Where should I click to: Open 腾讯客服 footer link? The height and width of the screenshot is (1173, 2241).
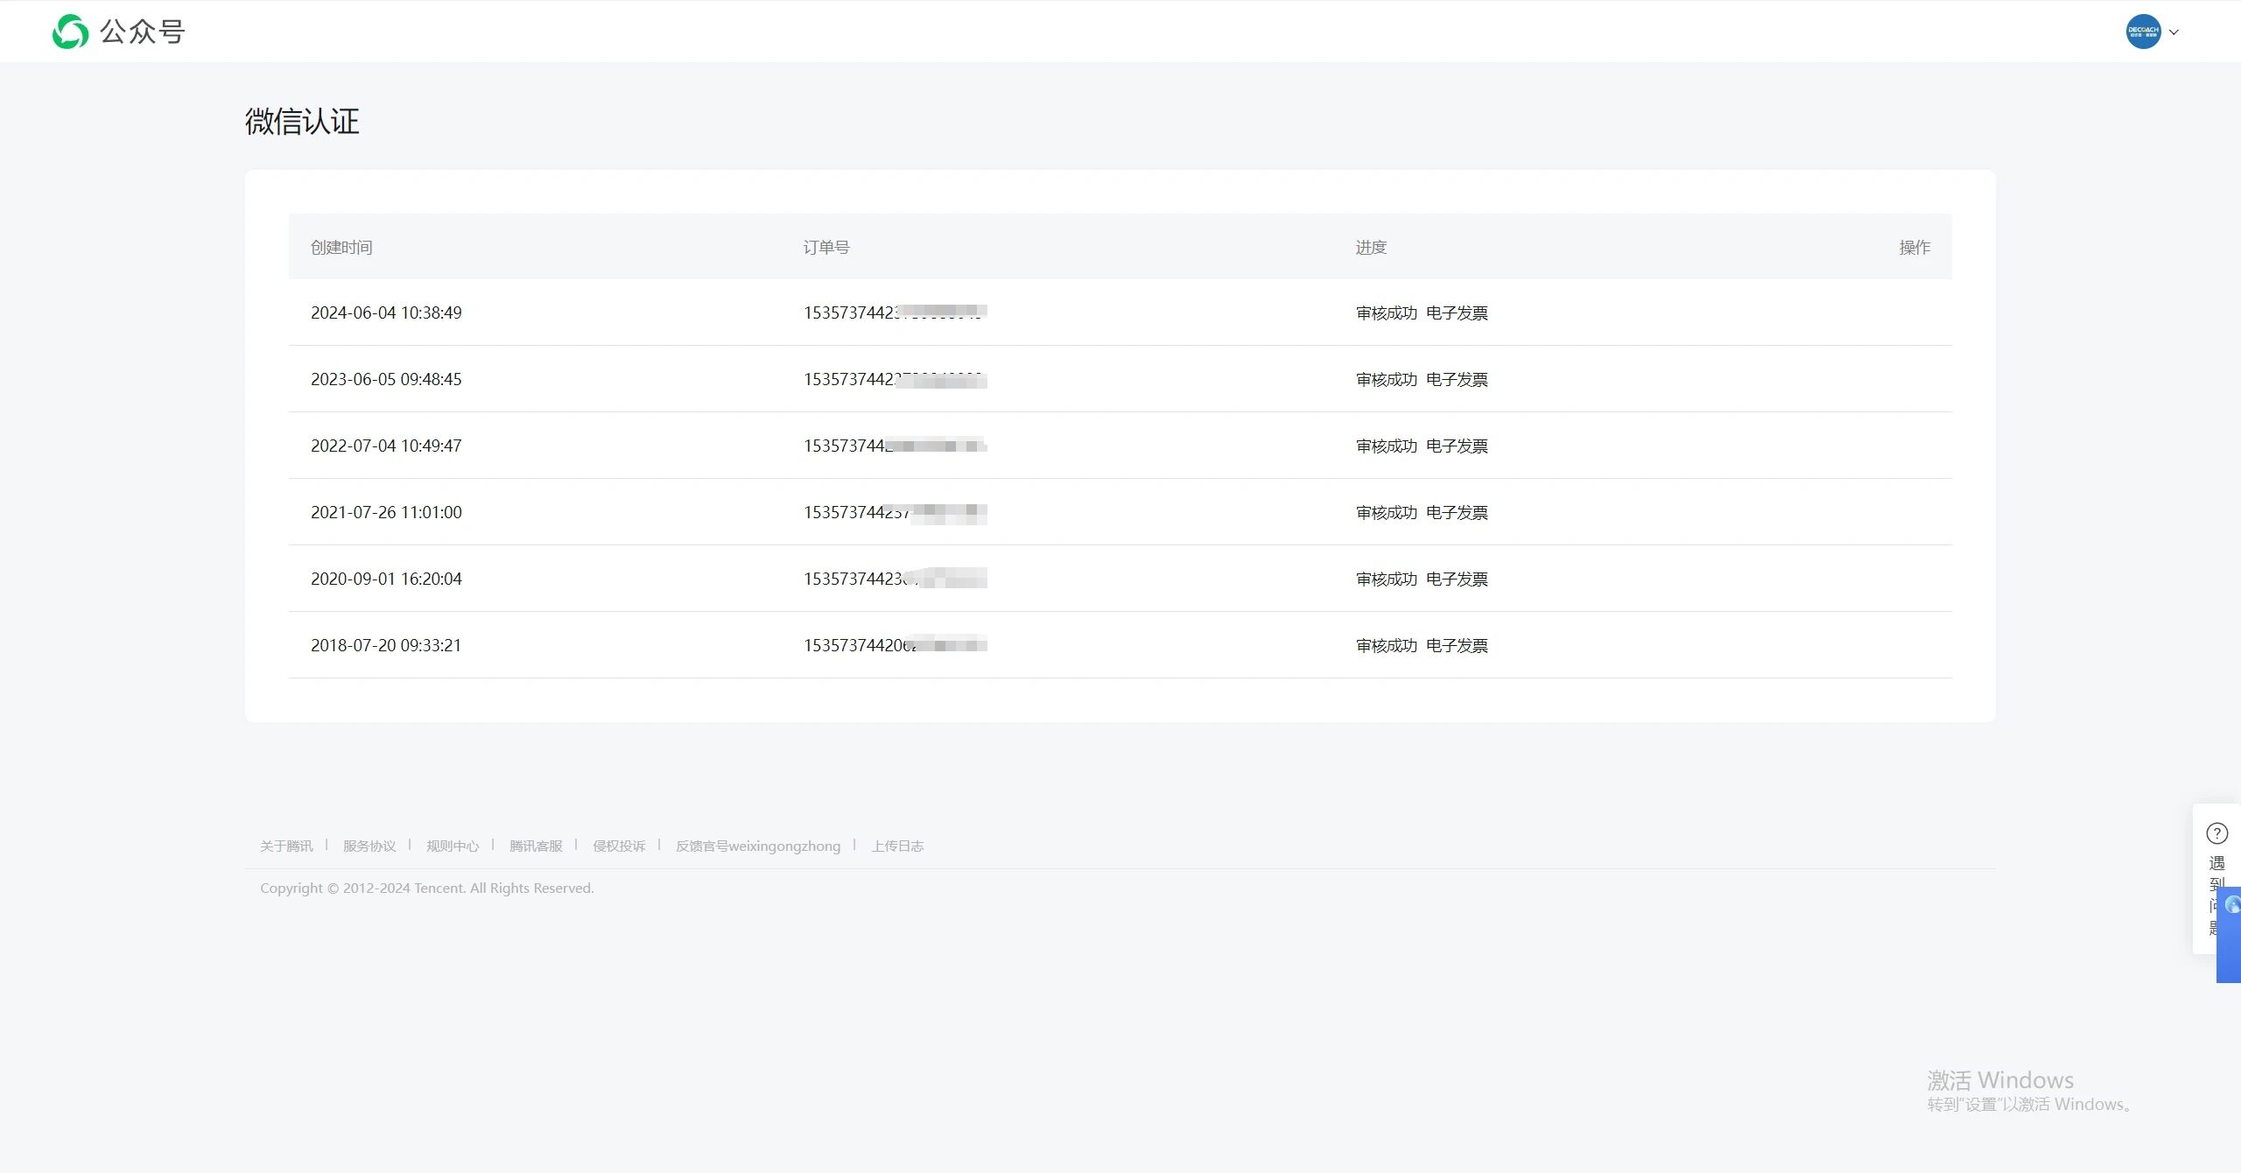coord(536,846)
